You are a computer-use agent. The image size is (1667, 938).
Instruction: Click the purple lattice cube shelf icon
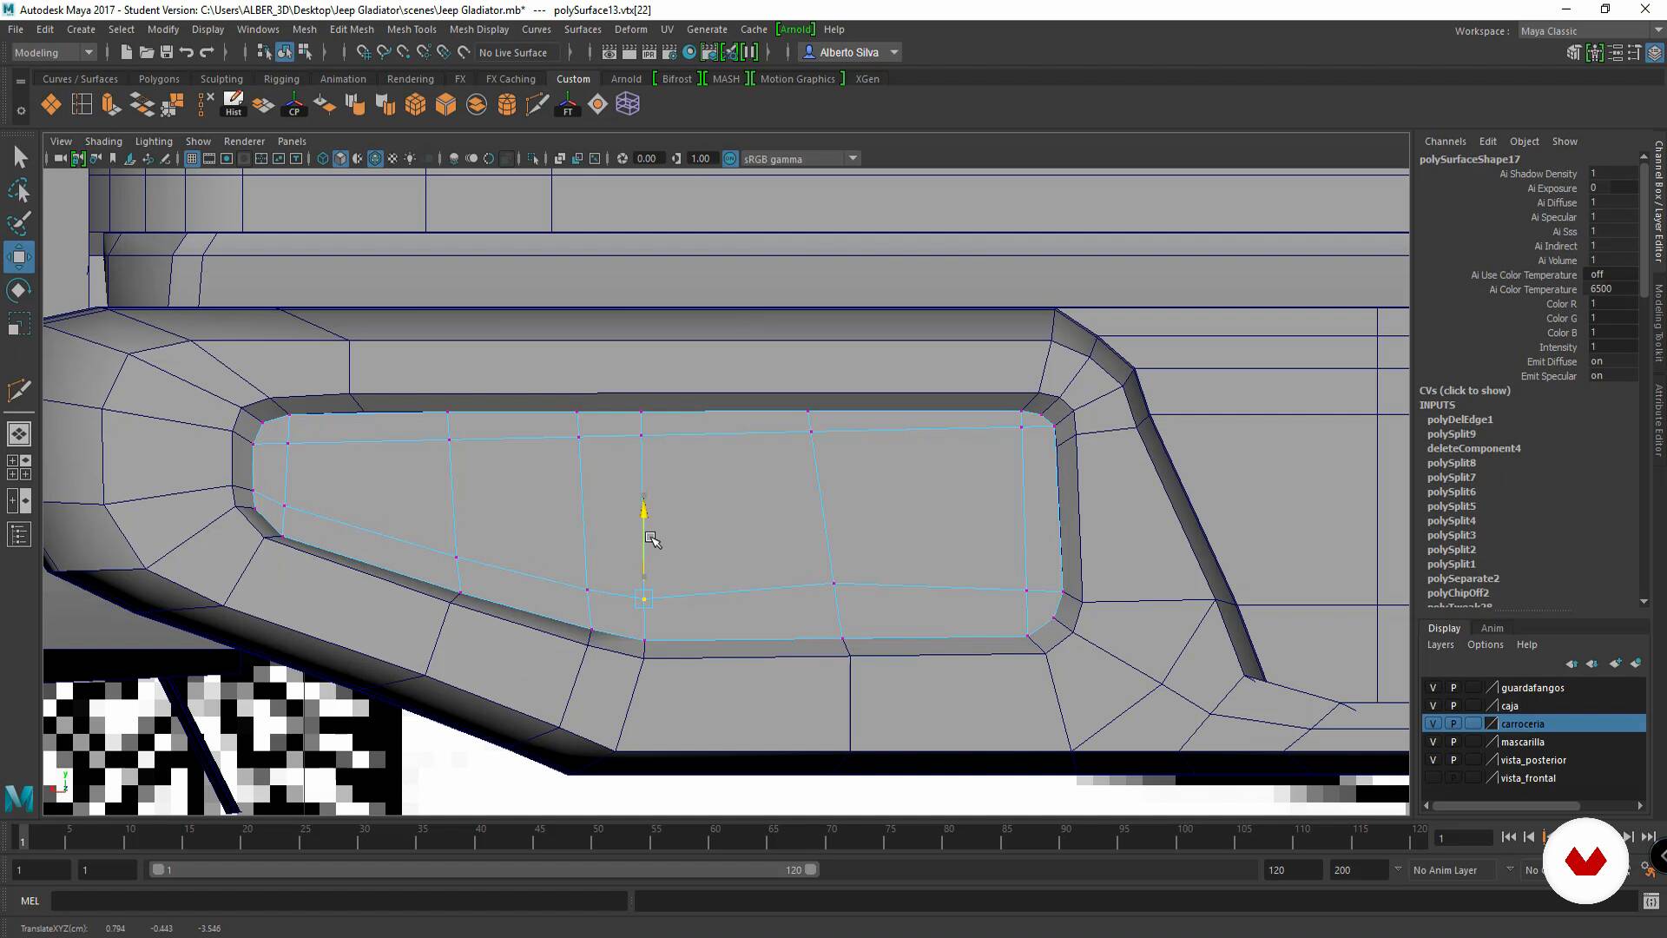[628, 105]
